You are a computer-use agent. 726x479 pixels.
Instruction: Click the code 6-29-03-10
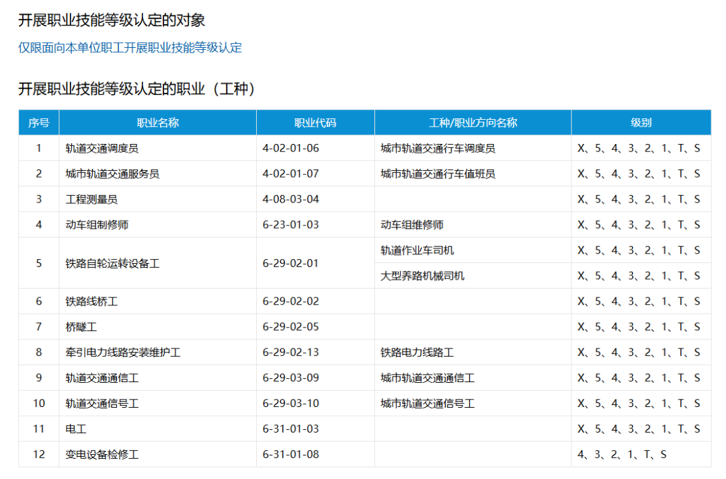291,403
